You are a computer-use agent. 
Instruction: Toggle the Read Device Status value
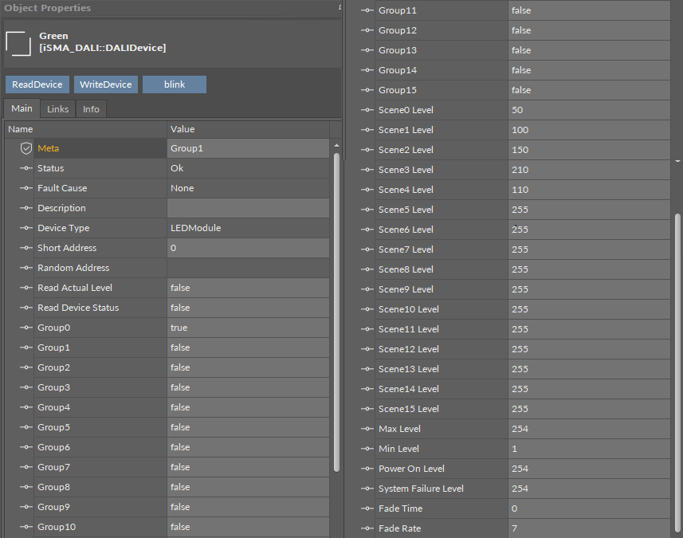247,308
